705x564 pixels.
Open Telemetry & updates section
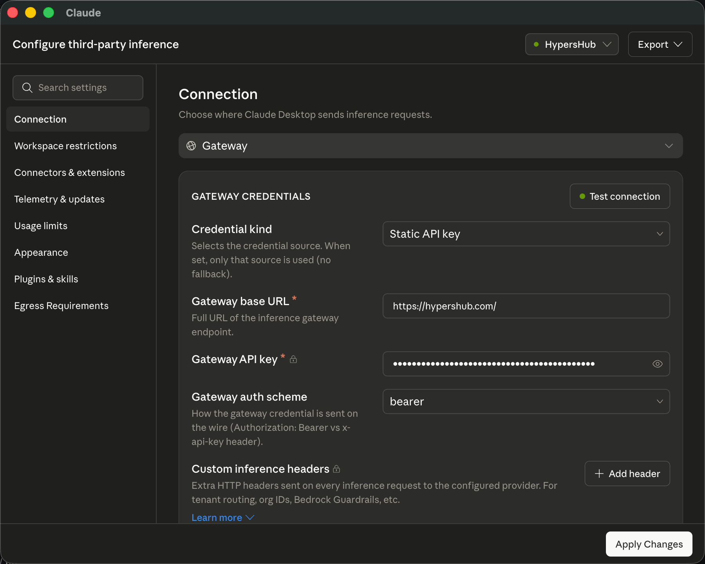point(78,199)
